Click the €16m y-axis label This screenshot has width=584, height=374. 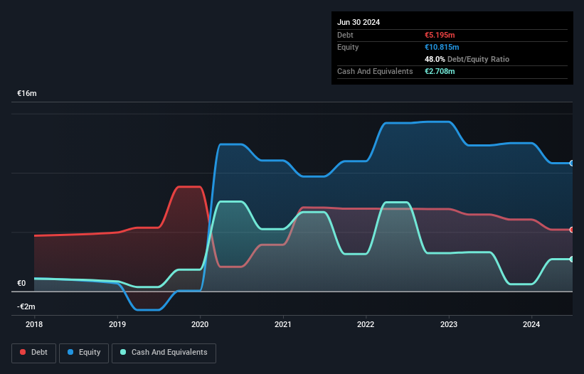(x=27, y=93)
